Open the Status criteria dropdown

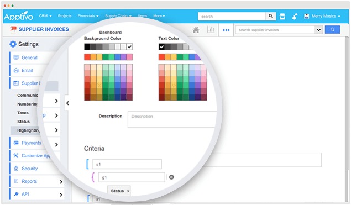coord(119,191)
